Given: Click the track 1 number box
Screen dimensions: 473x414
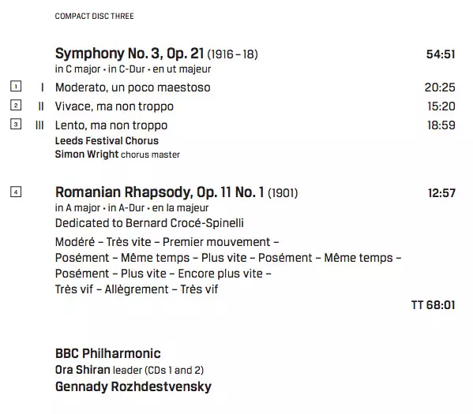Looking at the screenshot, I should (16, 86).
